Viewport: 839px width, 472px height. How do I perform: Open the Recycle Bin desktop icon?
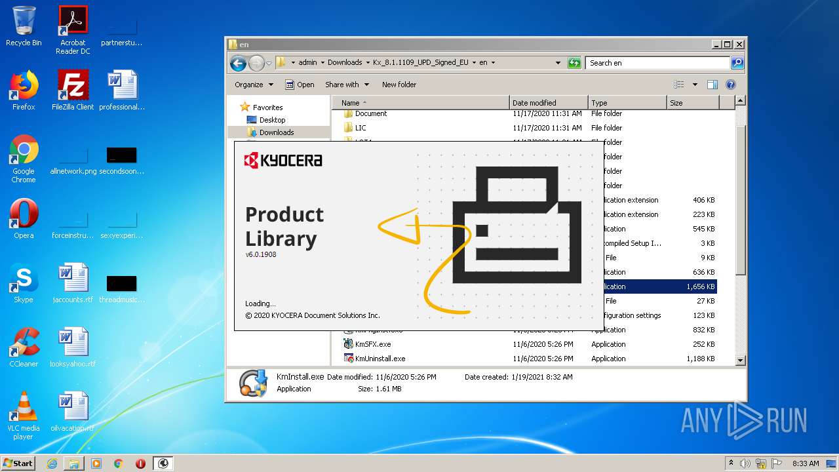tap(24, 26)
